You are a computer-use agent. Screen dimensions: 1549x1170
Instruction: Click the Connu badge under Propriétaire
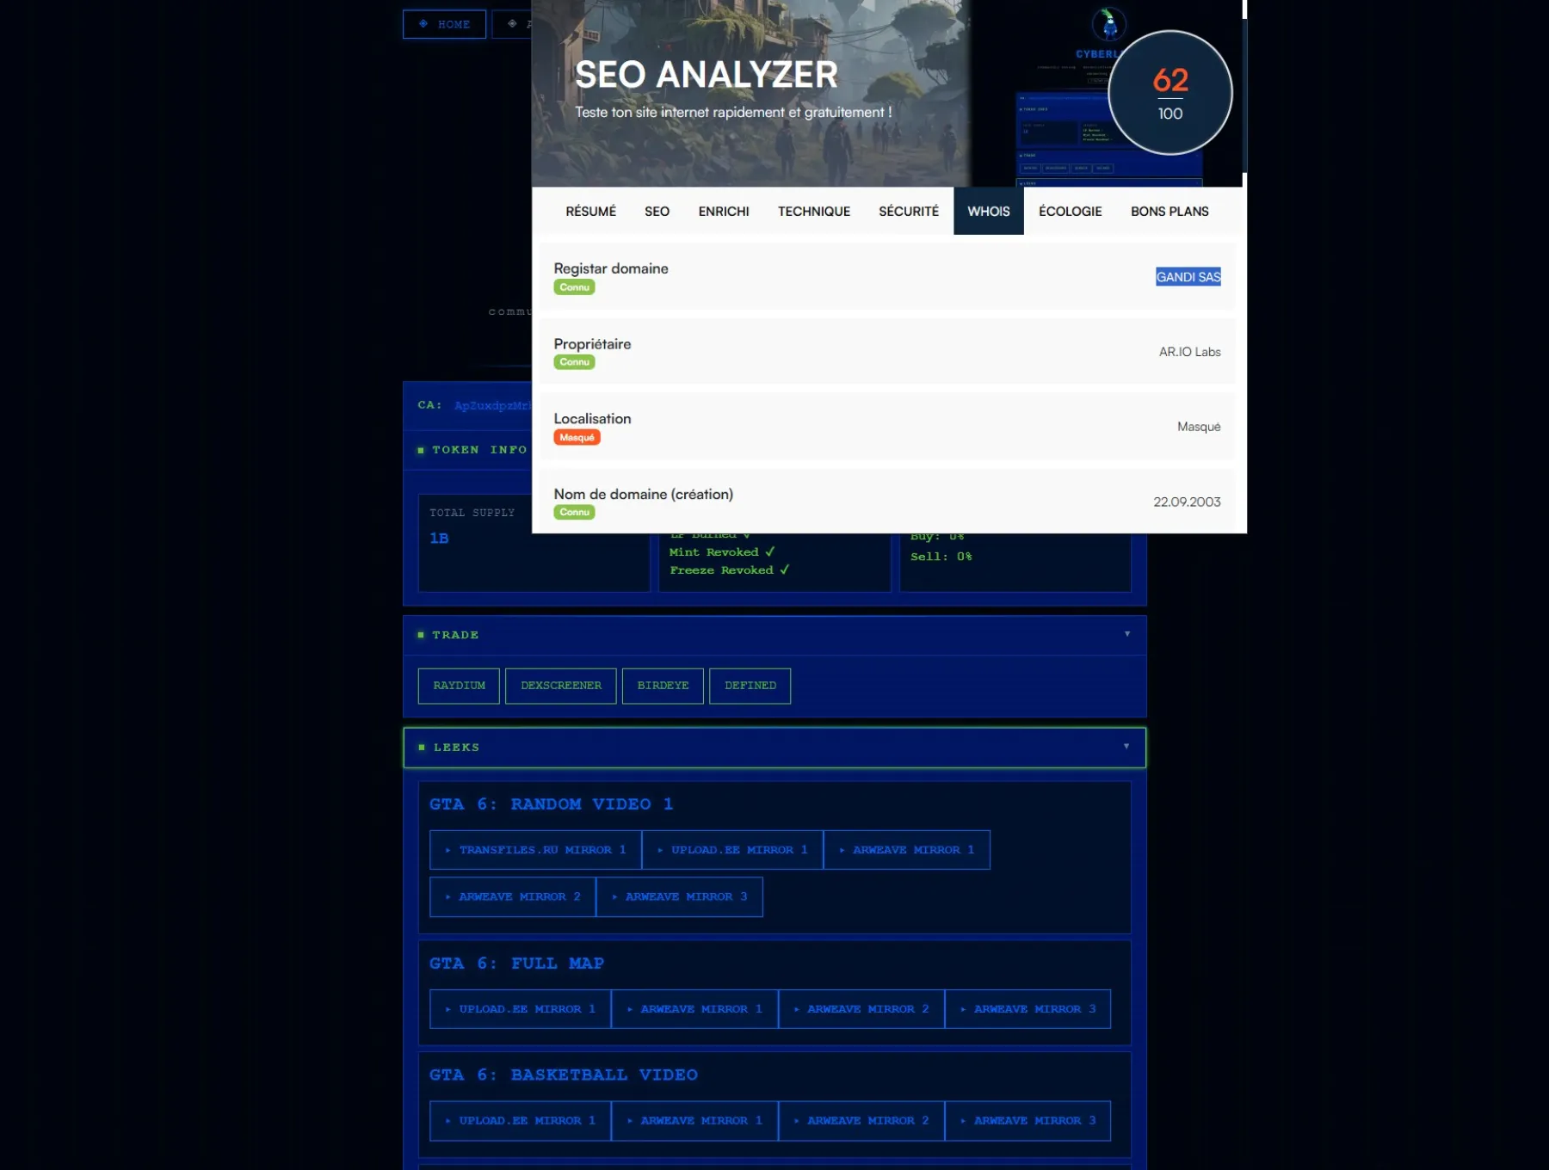coord(574,362)
